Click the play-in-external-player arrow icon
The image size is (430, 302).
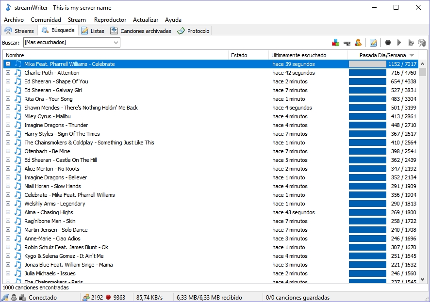411,43
